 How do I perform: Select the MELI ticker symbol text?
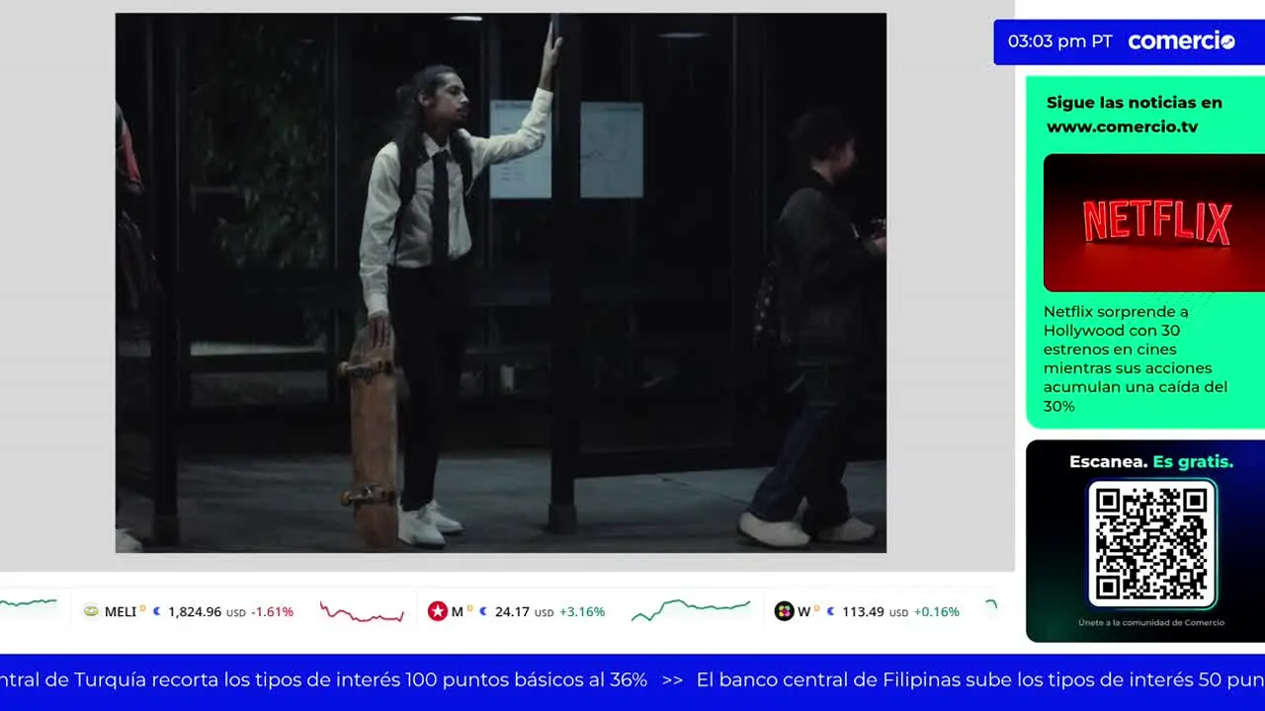(x=121, y=611)
